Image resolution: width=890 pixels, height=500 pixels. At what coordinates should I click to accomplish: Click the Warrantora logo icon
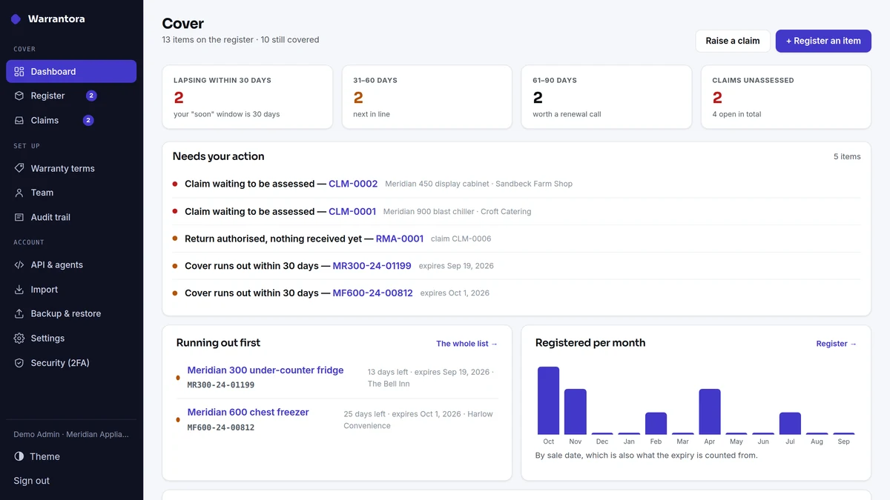pyautogui.click(x=16, y=19)
